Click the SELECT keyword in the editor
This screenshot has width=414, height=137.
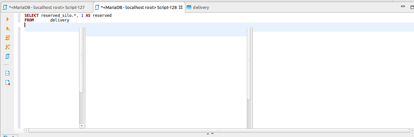click(31, 16)
